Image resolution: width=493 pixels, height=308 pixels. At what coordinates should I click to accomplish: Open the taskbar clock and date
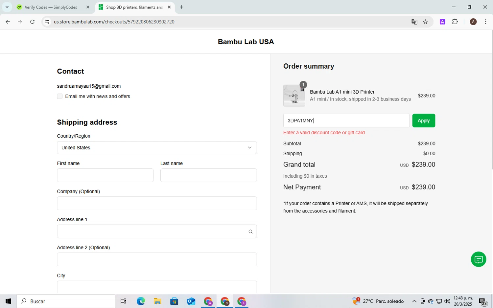(x=463, y=301)
